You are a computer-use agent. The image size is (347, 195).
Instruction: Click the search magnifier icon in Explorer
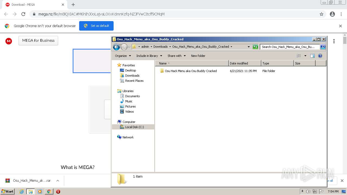click(x=323, y=47)
